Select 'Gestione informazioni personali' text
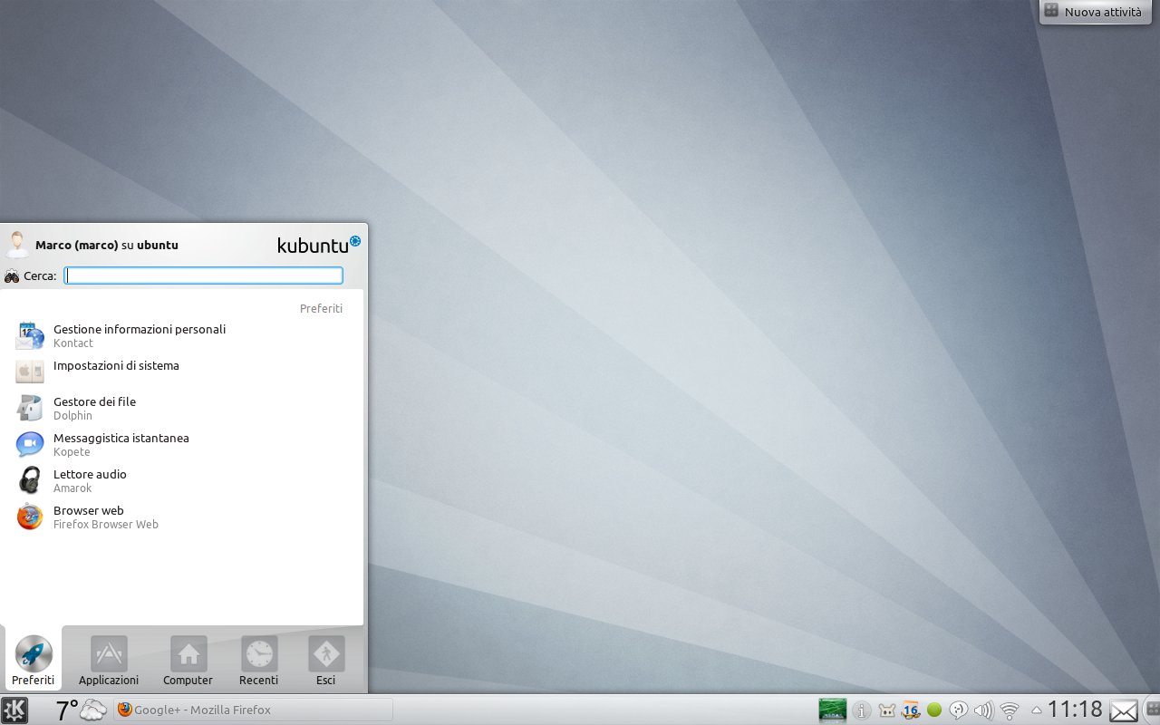1160x725 pixels. (x=140, y=329)
